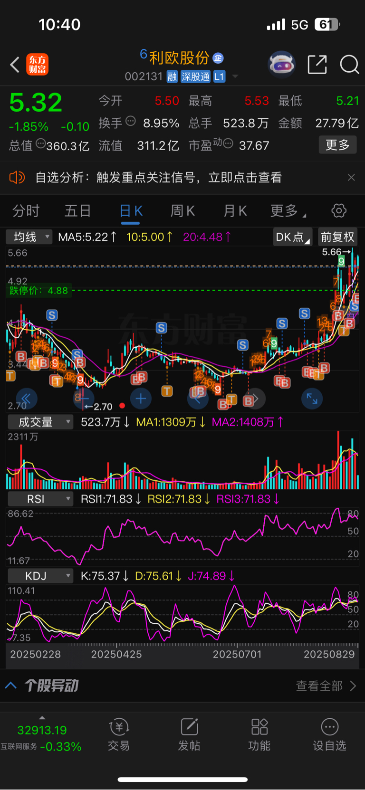The width and height of the screenshot is (365, 790).
Task: Open 发帖 post button
Action: (x=189, y=734)
